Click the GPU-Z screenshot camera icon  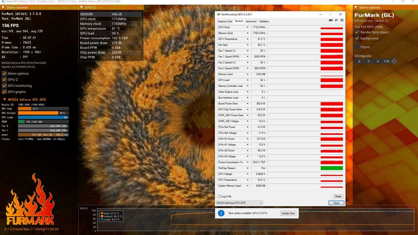pos(331,20)
